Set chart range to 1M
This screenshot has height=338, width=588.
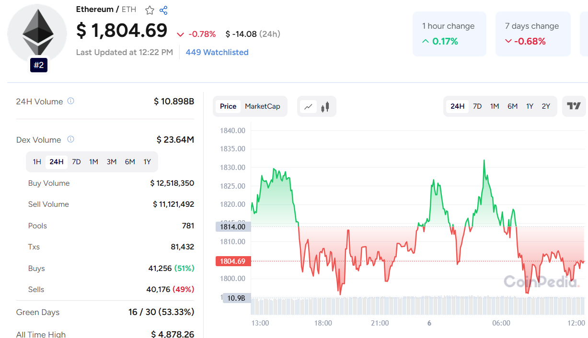(495, 106)
